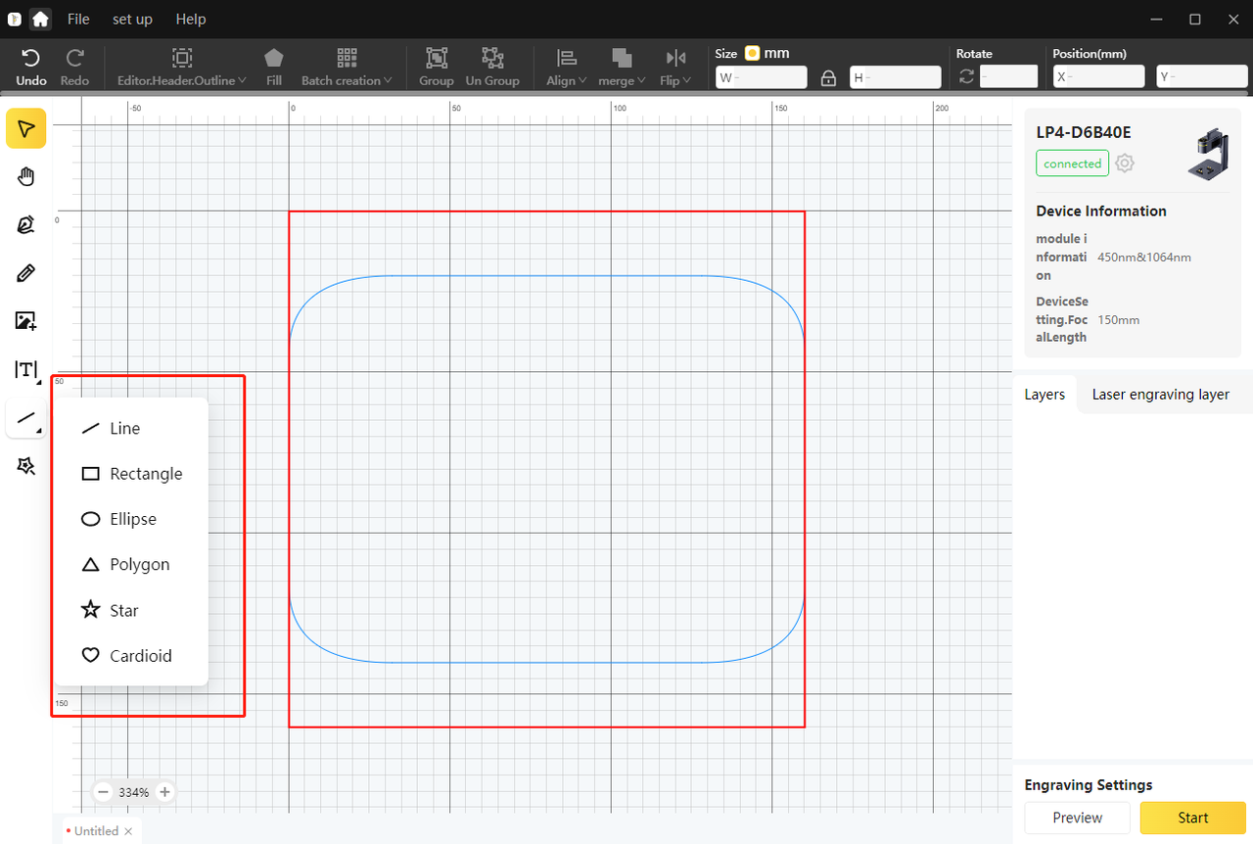Select the pencil drawing tool
This screenshot has height=844, width=1253.
(x=26, y=272)
